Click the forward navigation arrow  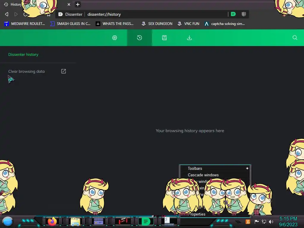pyautogui.click(x=16, y=14)
